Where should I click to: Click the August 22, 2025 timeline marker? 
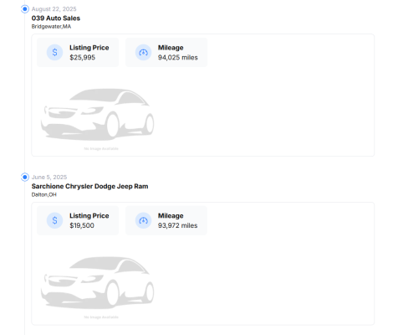(x=25, y=9)
